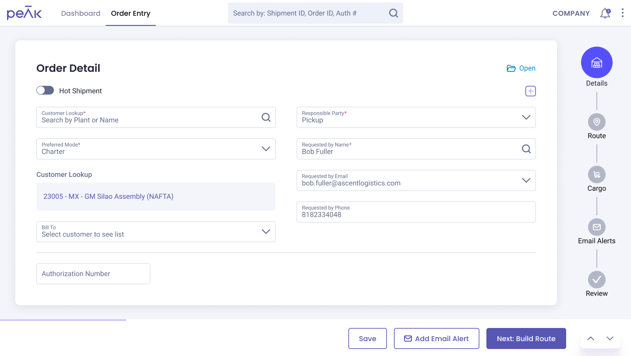Click the Save button
Viewport: 631px width, 356px height.
click(x=368, y=338)
